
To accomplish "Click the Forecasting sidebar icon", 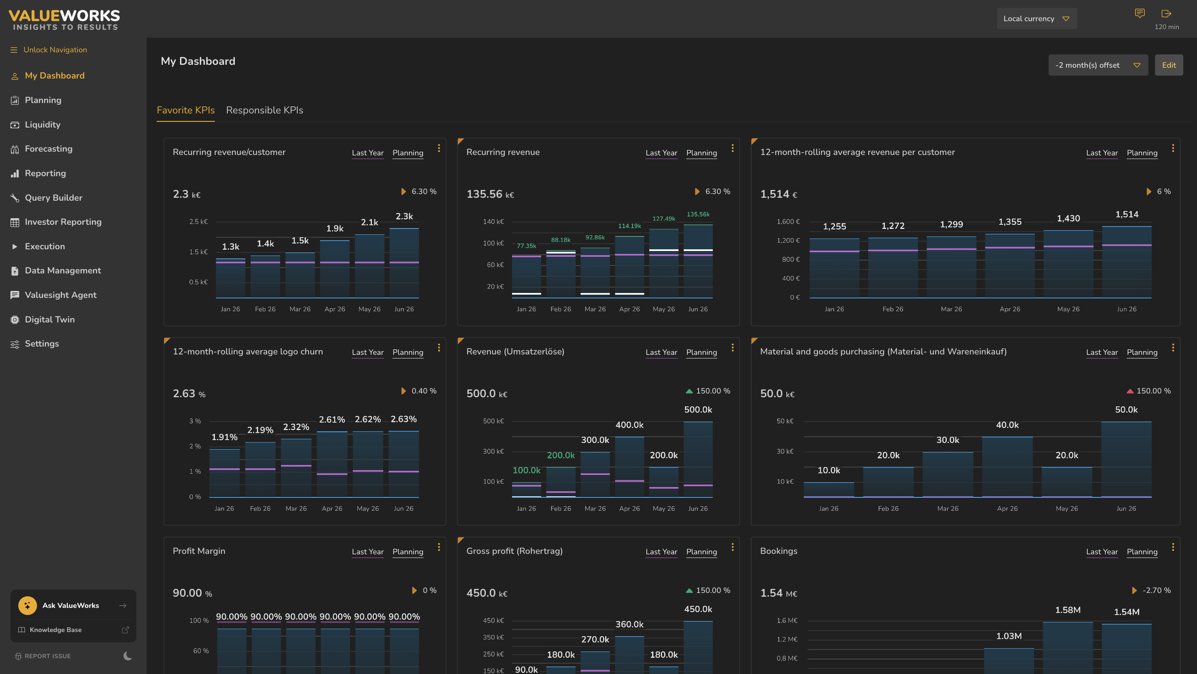I will pos(15,149).
